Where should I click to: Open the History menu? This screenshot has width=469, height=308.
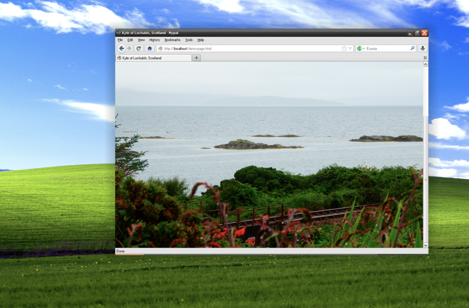point(154,40)
